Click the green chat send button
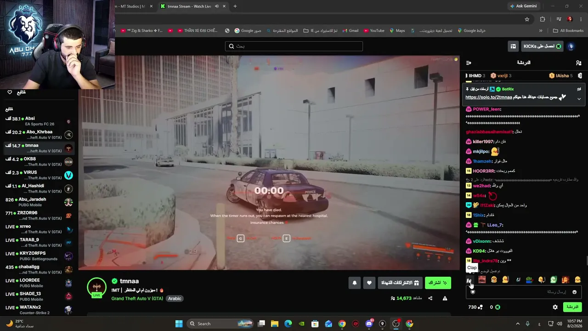Viewport: 588px width, 331px height. point(572,307)
